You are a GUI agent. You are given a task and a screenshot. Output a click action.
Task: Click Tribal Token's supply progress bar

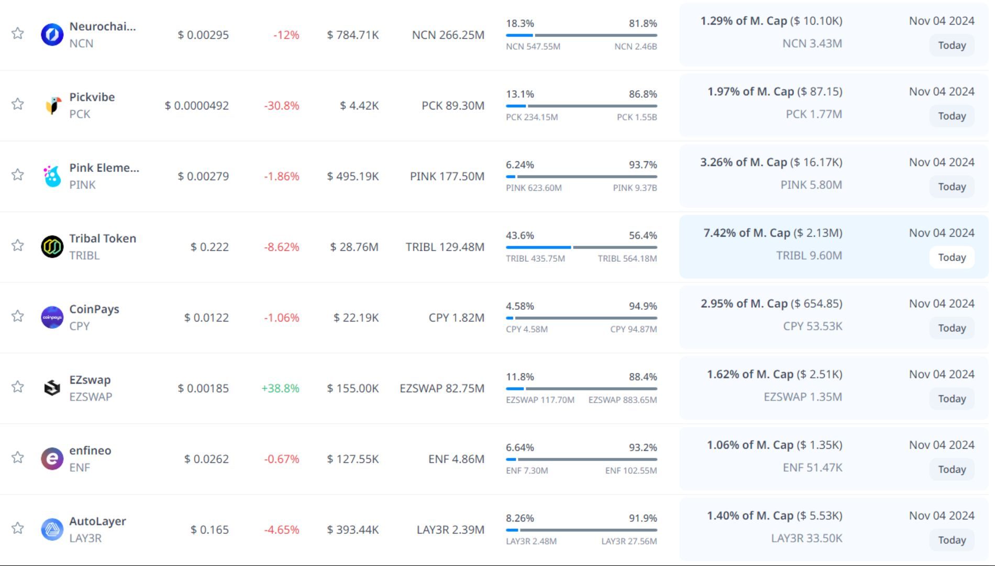pos(581,247)
